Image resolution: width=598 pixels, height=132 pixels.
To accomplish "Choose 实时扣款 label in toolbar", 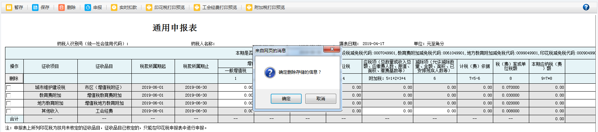I will (128, 8).
